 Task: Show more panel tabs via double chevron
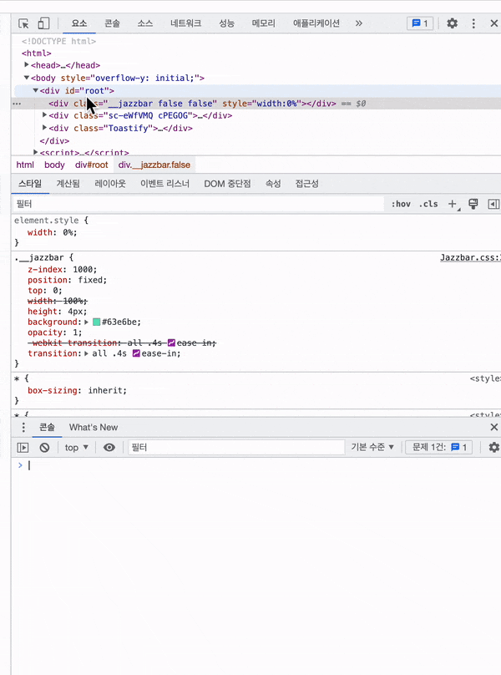tap(359, 23)
